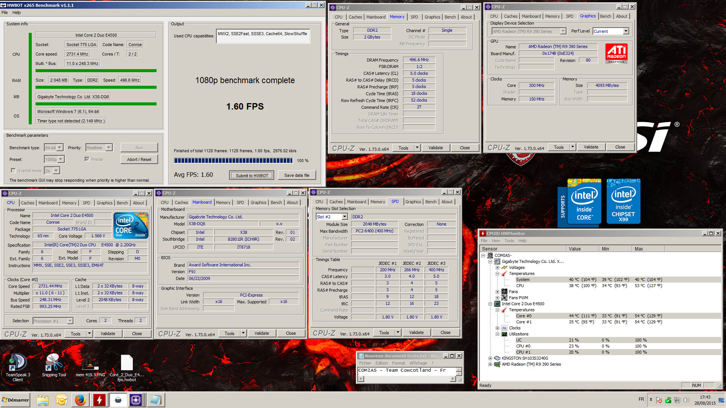Collapse the Utilizations node in HWMonitor
The width and height of the screenshot is (726, 408).
(497, 334)
